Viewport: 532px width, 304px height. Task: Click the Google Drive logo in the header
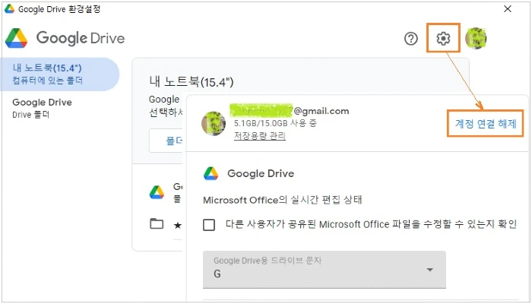click(x=65, y=38)
